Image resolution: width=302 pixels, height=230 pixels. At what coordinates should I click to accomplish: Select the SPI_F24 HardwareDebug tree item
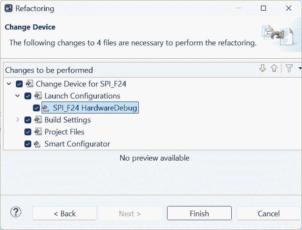coord(95,108)
